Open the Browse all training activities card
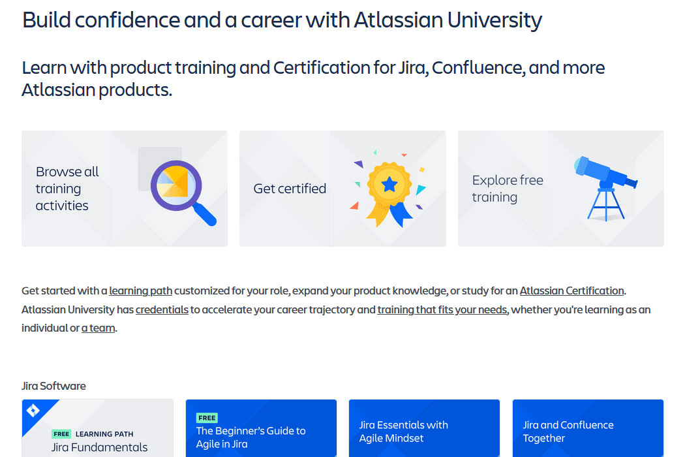The height and width of the screenshot is (457, 685). tap(124, 188)
